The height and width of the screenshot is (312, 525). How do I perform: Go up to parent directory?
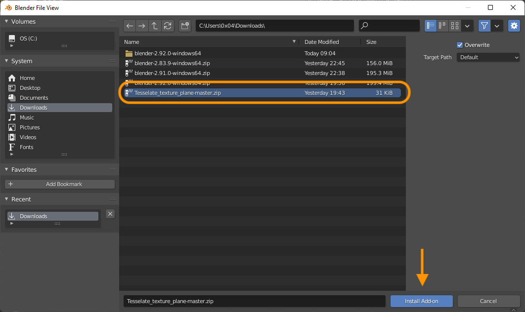click(x=155, y=26)
